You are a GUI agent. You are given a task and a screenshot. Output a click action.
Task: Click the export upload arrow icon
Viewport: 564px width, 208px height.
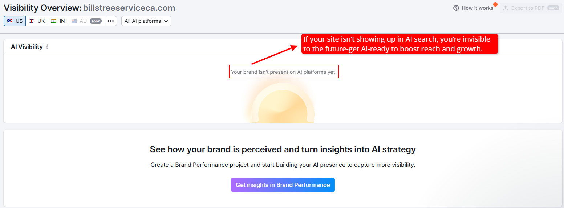506,8
